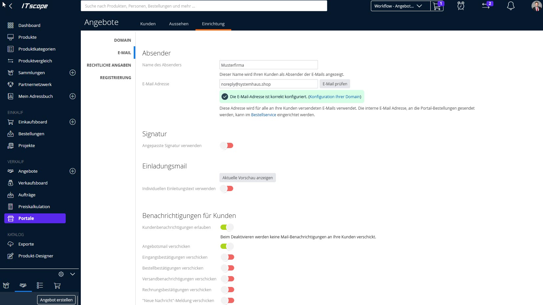The image size is (543, 305).
Task: Follow the Bestellservice link
Action: (263, 115)
